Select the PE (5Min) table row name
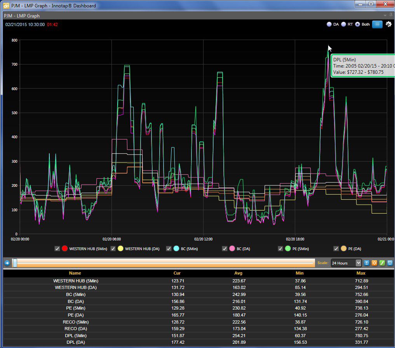 76,308
